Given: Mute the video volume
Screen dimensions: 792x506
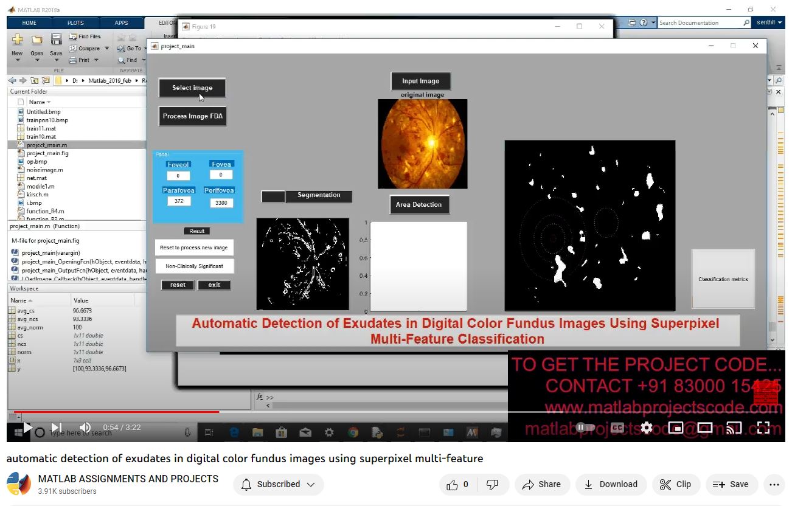Looking at the screenshot, I should tap(85, 428).
